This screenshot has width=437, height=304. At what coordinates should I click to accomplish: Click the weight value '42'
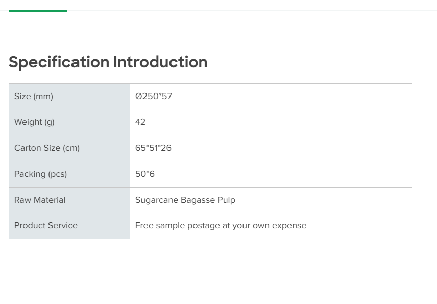tap(140, 122)
